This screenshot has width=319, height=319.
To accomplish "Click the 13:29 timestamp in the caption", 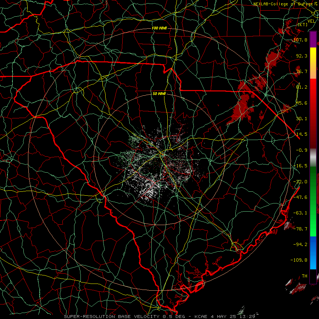I will (248, 317).
